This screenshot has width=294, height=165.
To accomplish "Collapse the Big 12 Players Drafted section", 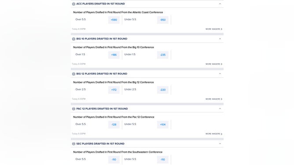I will [x=220, y=74].
